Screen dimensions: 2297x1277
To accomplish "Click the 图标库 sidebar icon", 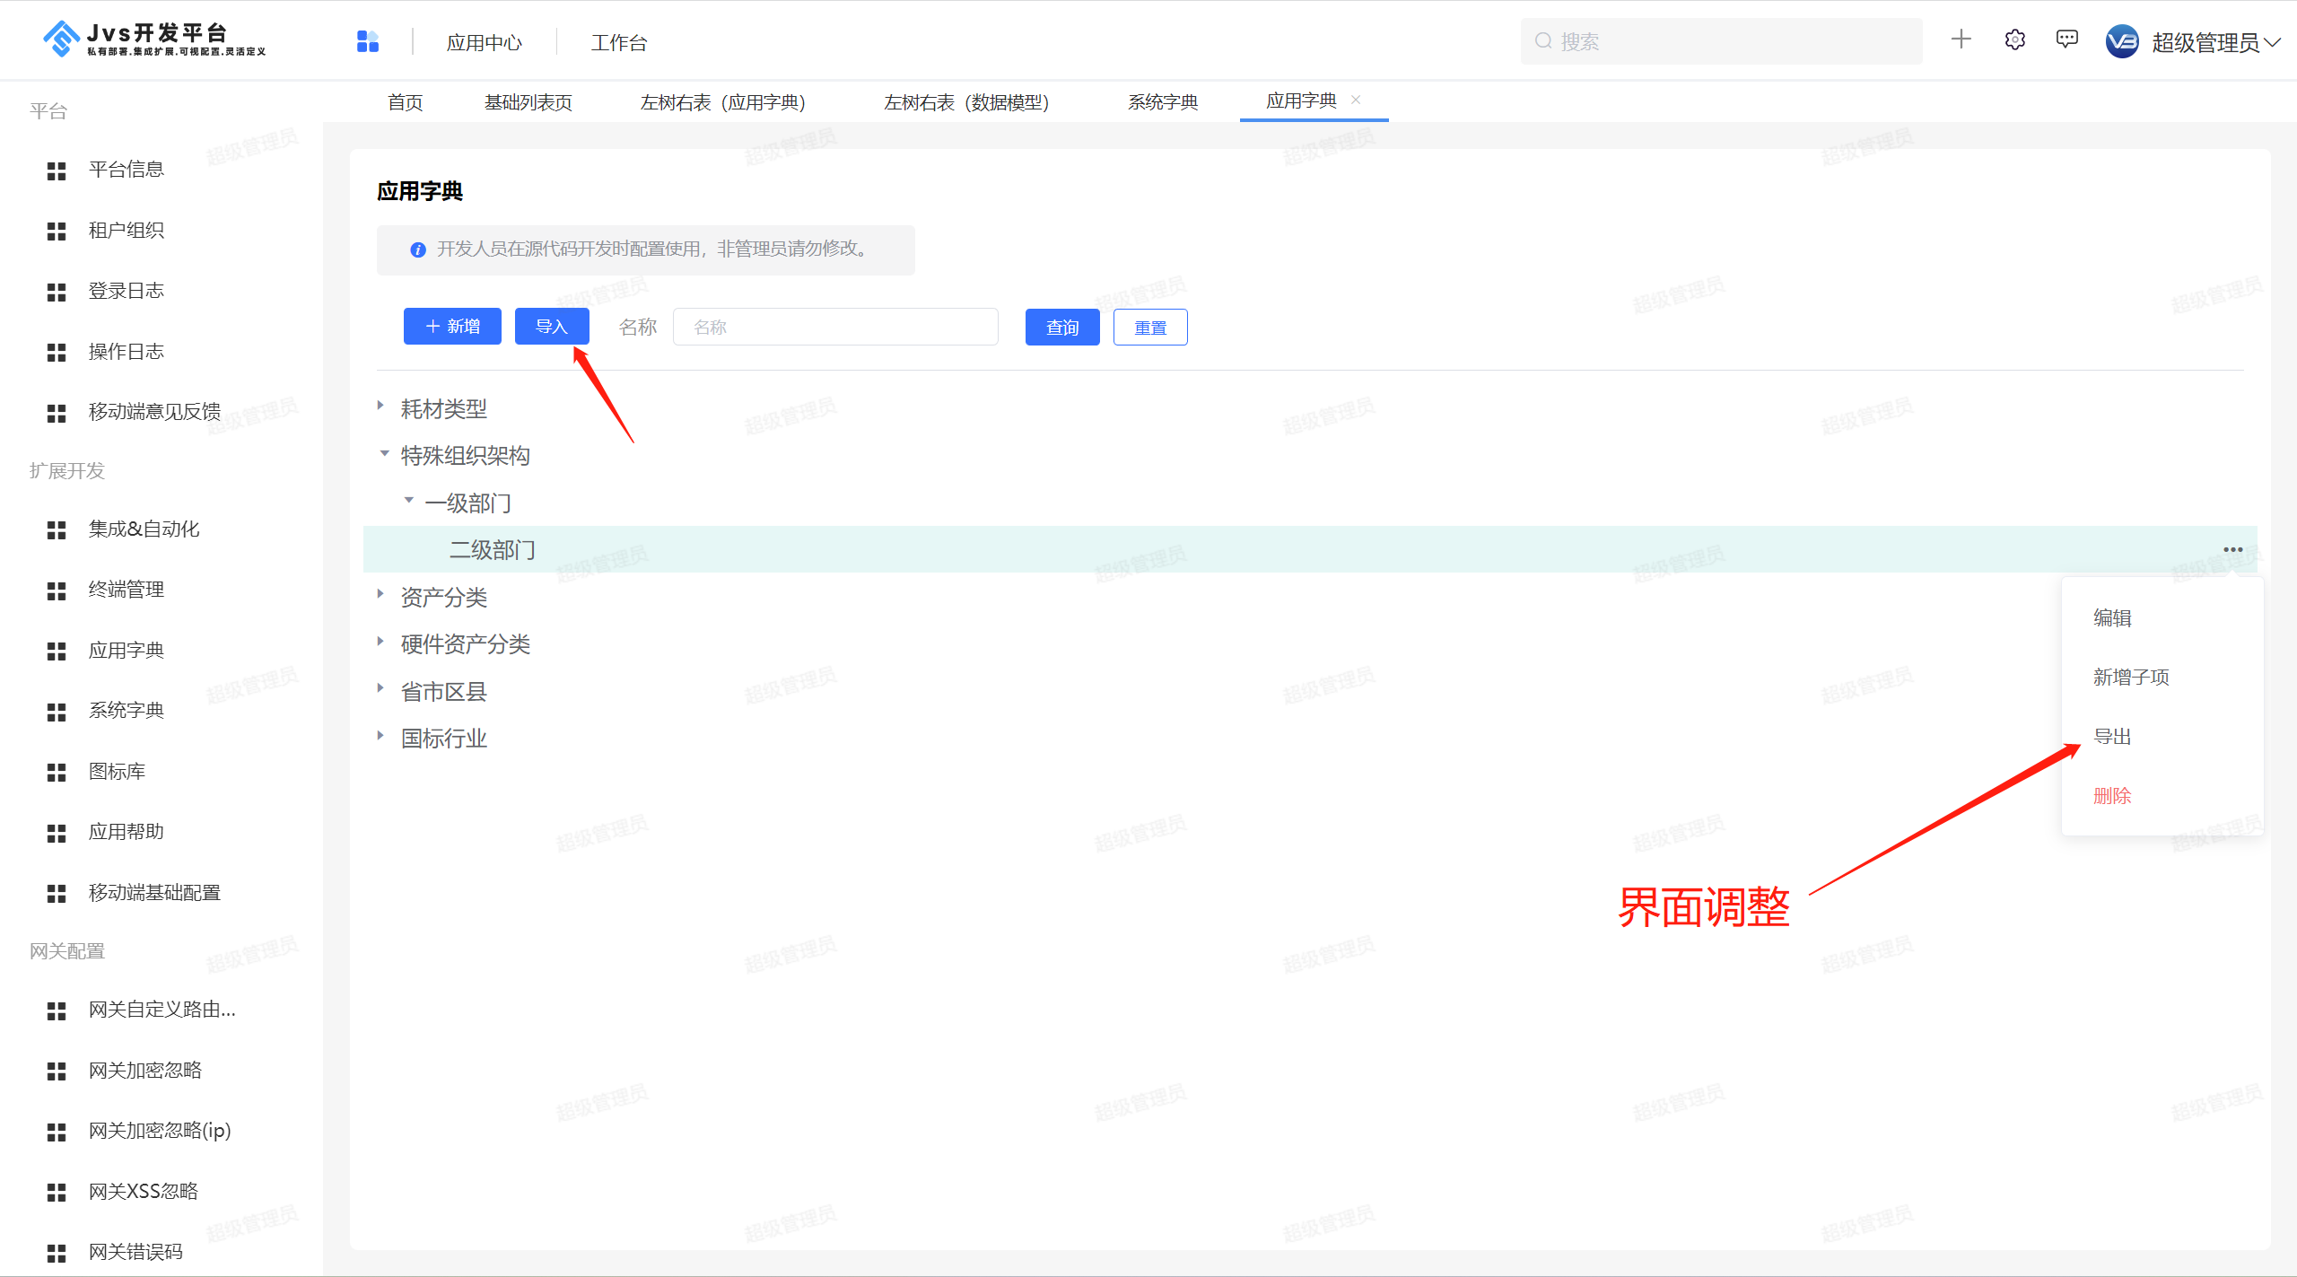I will point(57,773).
